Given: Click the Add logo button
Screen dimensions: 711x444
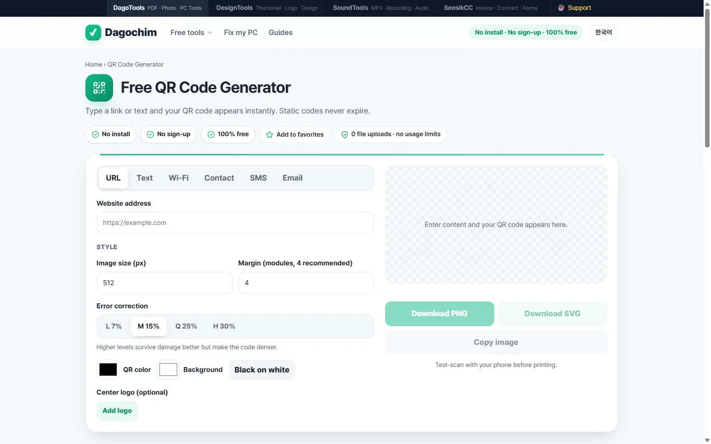Looking at the screenshot, I should coord(117,411).
